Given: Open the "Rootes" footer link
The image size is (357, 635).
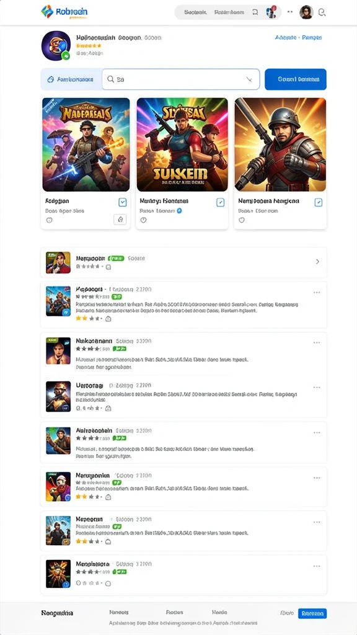Looking at the screenshot, I should click(x=174, y=612).
